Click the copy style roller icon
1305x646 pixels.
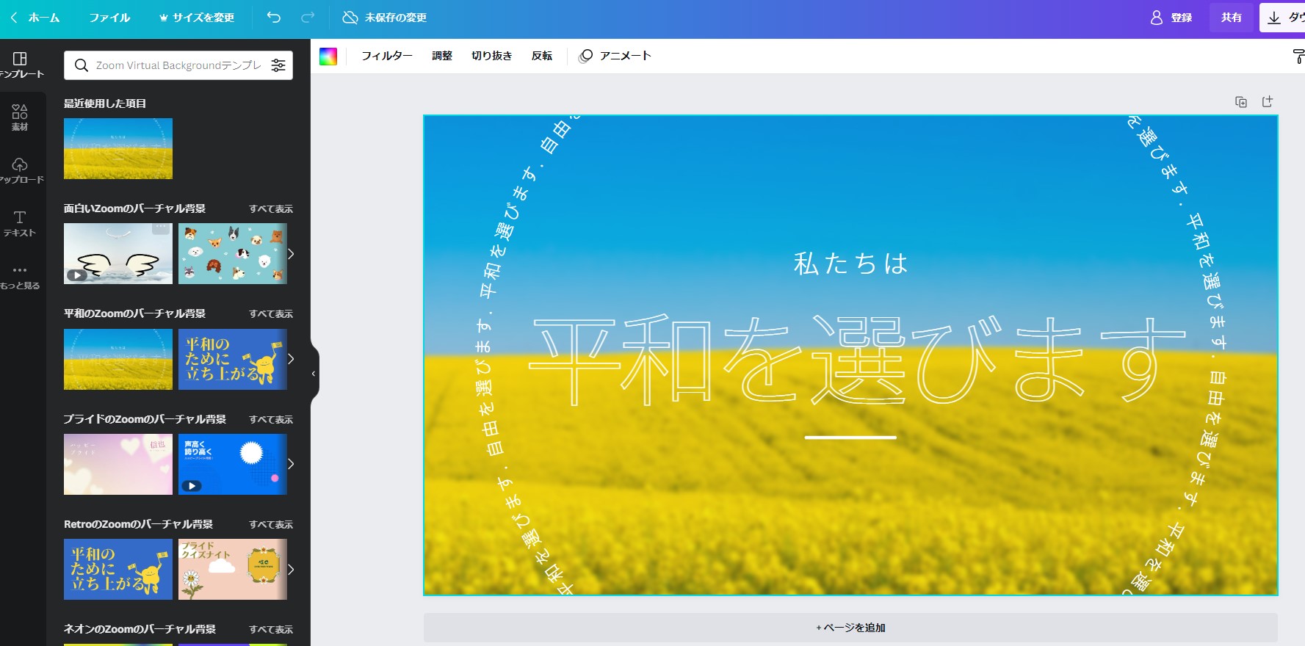pyautogui.click(x=1298, y=57)
